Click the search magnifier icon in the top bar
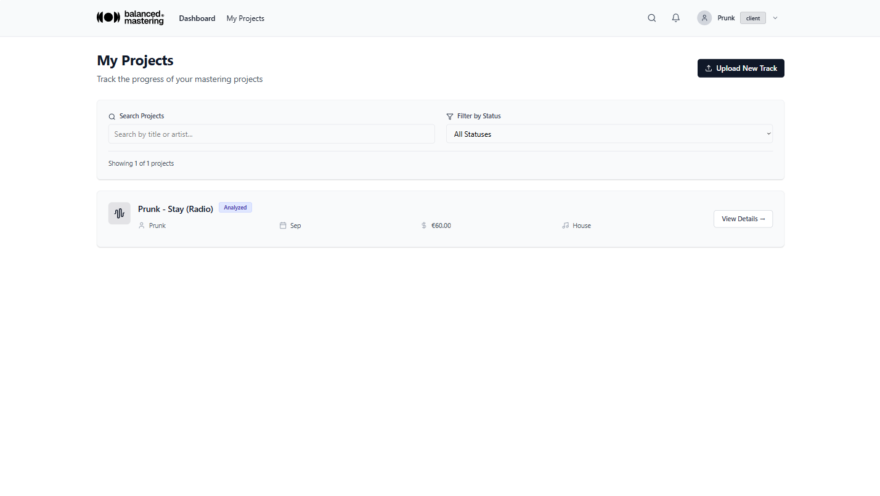The image size is (880, 496). [x=651, y=18]
